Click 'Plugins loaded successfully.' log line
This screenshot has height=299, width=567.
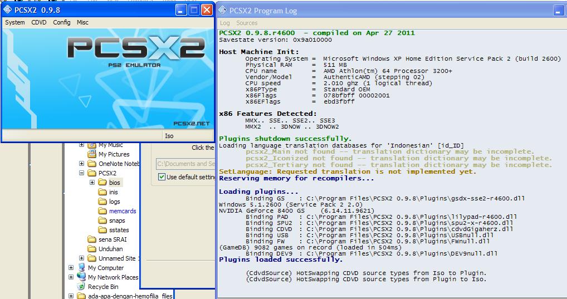click(x=281, y=259)
